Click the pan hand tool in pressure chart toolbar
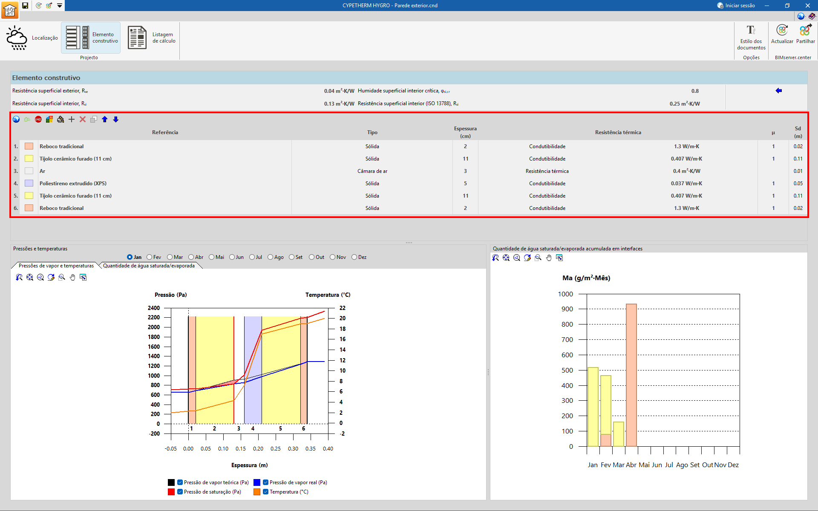This screenshot has height=511, width=818. 72,277
